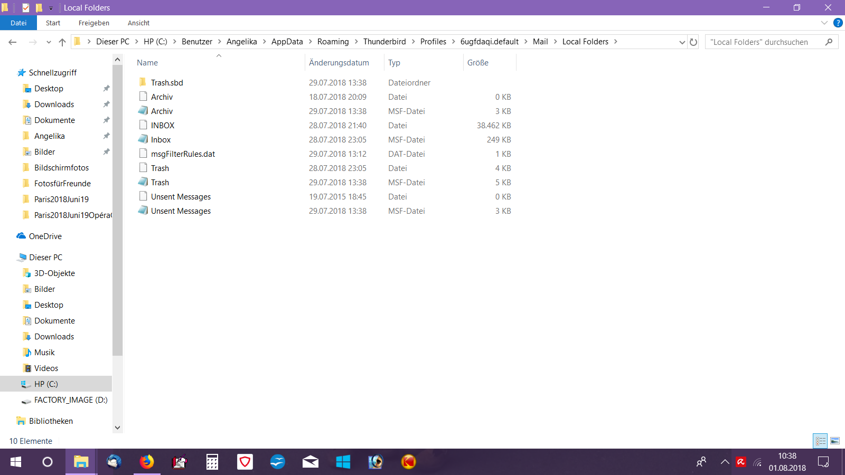Open the Calculator taskbar icon
The width and height of the screenshot is (845, 475).
pos(212,462)
